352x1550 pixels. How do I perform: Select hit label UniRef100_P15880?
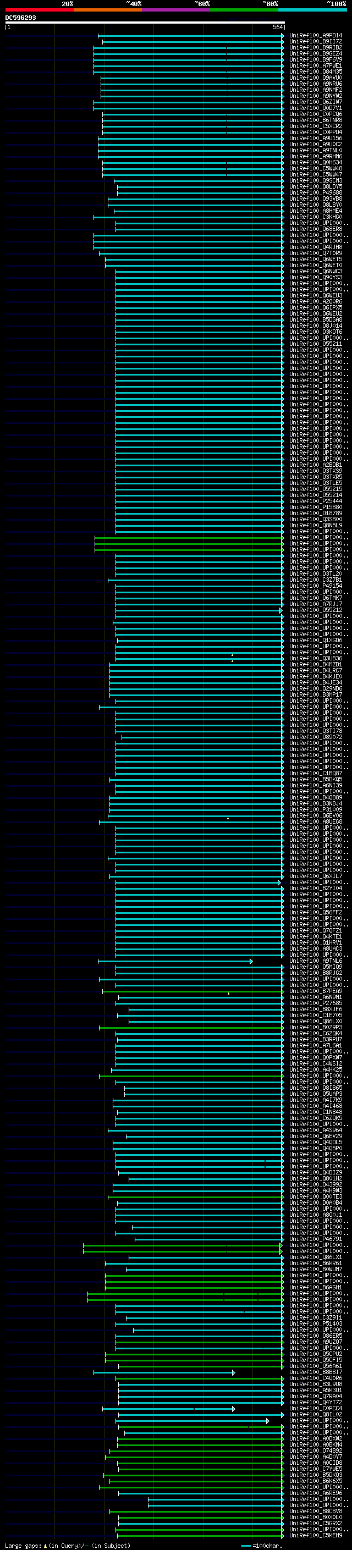click(315, 506)
